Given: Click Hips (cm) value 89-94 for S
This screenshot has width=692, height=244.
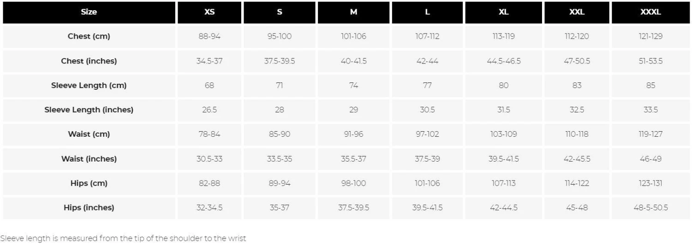Looking at the screenshot, I should pyautogui.click(x=280, y=183).
